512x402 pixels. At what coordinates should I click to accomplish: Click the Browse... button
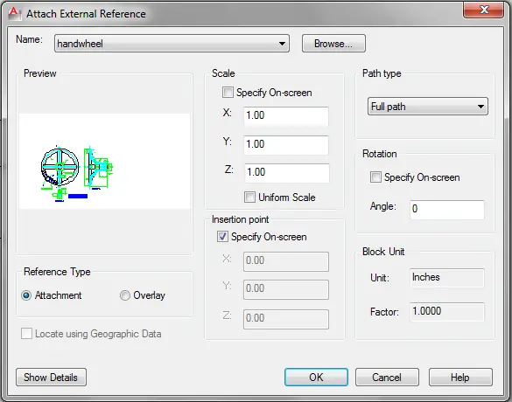(333, 44)
